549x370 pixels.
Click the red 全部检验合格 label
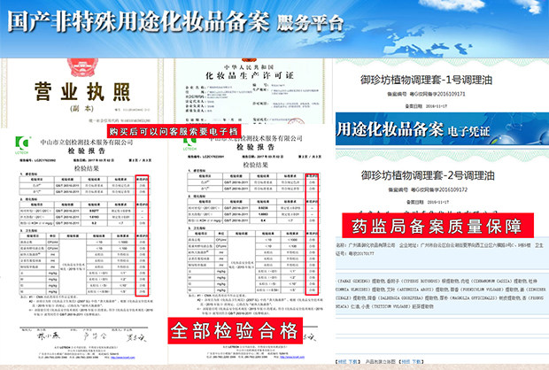point(235,330)
